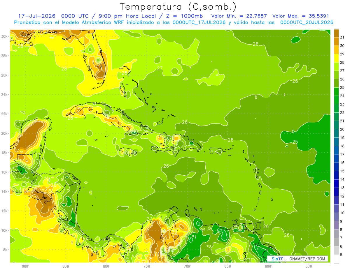350x270 pixels.
Task: Click the "80W" longitude axis label
Action: tap(106, 266)
